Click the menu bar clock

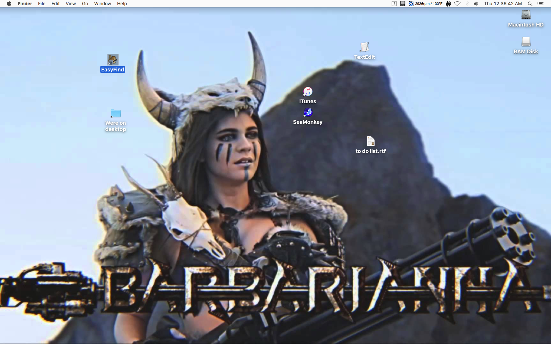(x=503, y=4)
